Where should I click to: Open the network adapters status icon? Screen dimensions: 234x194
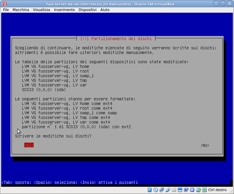click(162, 190)
